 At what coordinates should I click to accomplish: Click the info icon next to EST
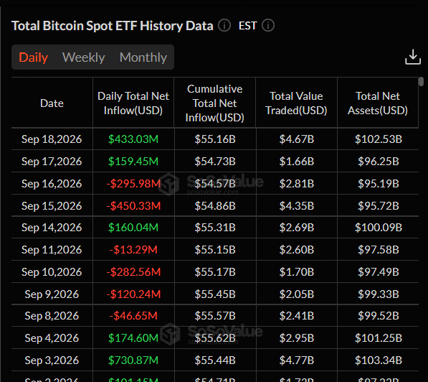point(268,25)
